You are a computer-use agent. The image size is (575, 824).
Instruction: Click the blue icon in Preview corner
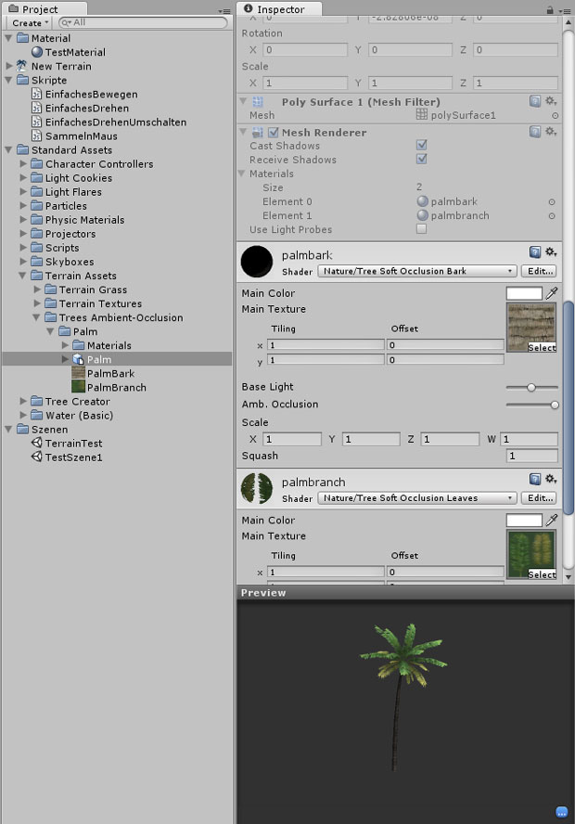(x=561, y=812)
